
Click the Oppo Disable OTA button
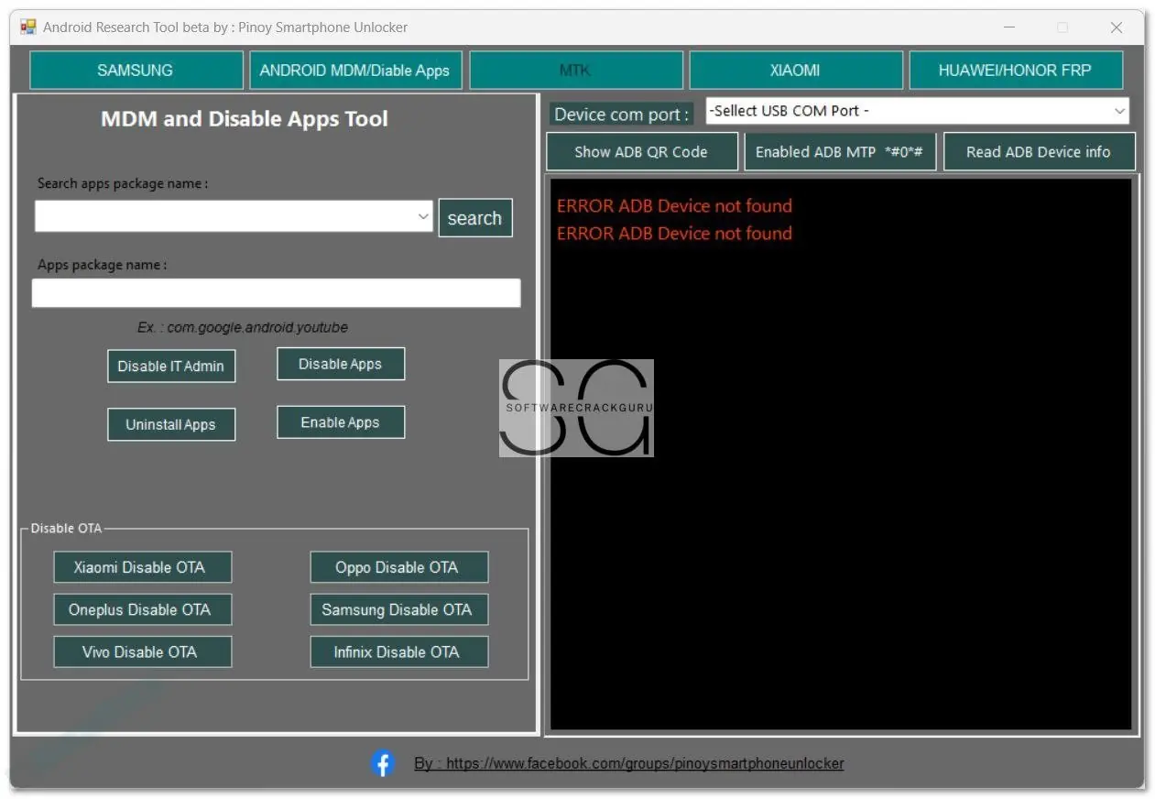tap(398, 567)
